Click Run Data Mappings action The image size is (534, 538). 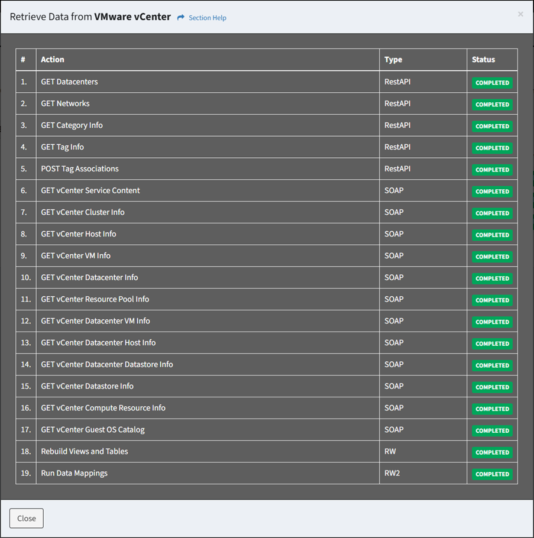coord(74,473)
